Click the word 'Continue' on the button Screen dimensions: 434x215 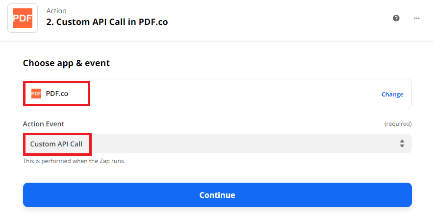pos(217,195)
